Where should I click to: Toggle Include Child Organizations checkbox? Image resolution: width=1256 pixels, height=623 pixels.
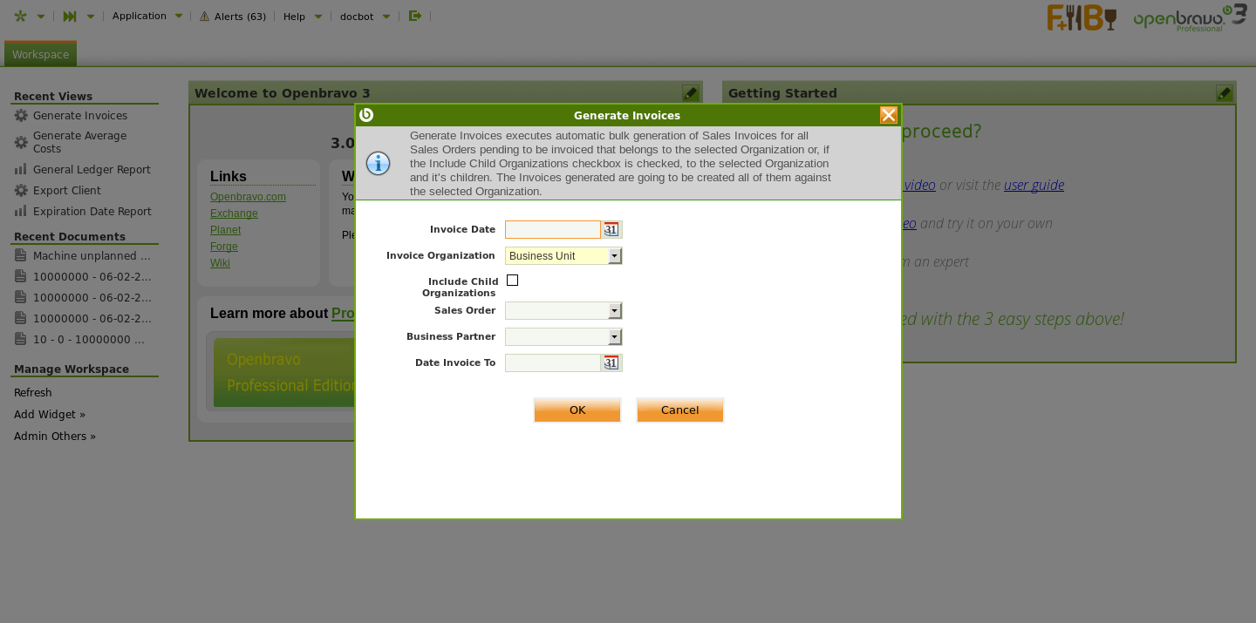pos(513,281)
